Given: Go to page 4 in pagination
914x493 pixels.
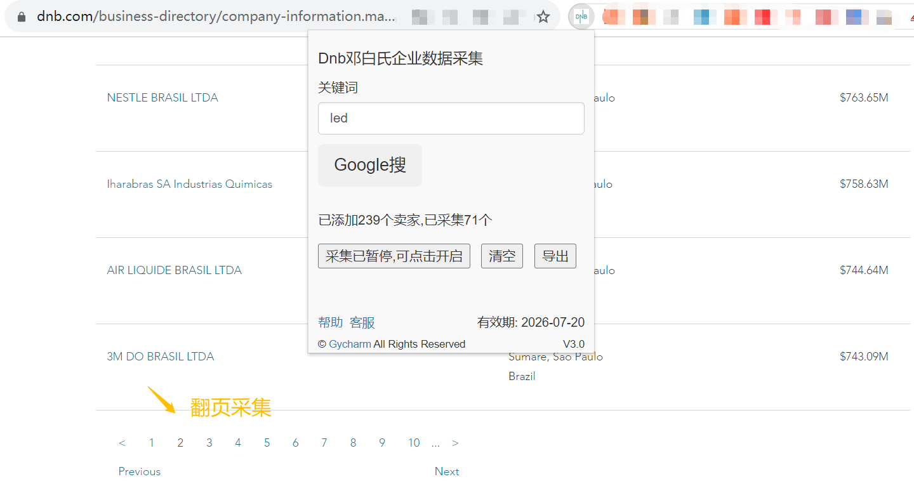Looking at the screenshot, I should tap(238, 443).
